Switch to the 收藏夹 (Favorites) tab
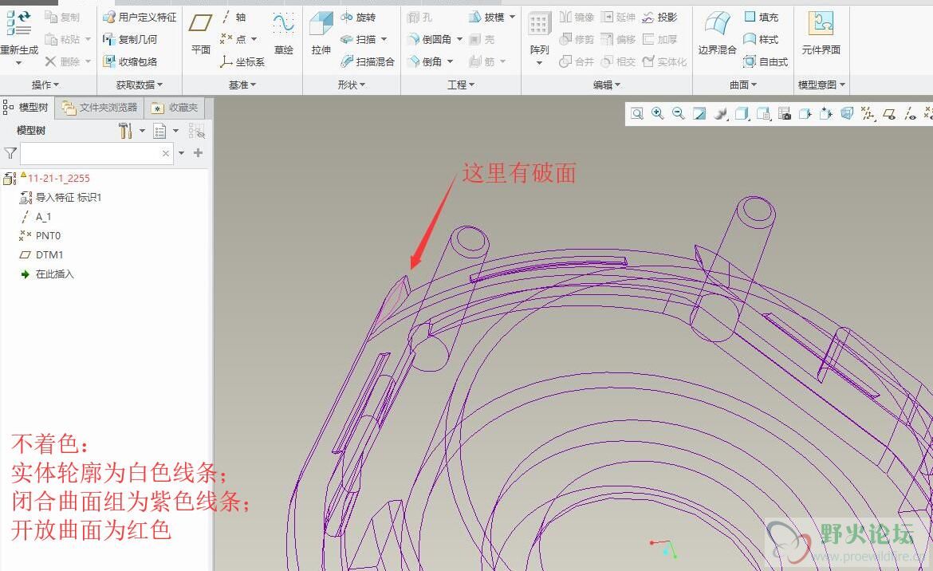Screen dimensions: 933x571 175,108
